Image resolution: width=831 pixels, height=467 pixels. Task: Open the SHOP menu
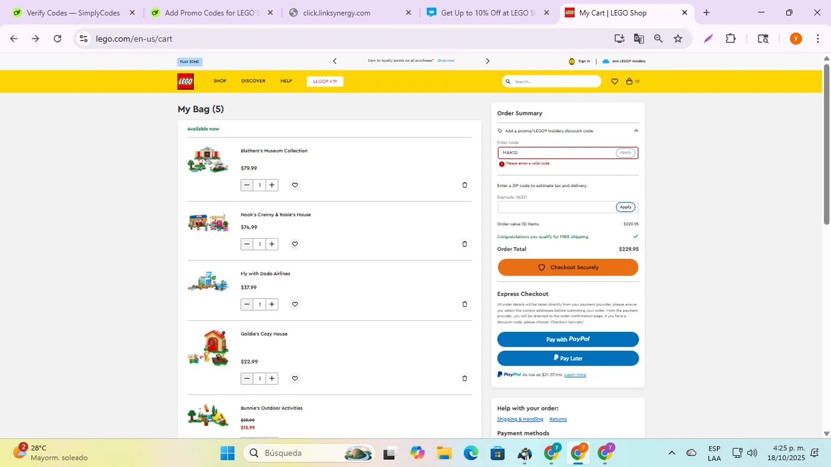click(x=220, y=81)
